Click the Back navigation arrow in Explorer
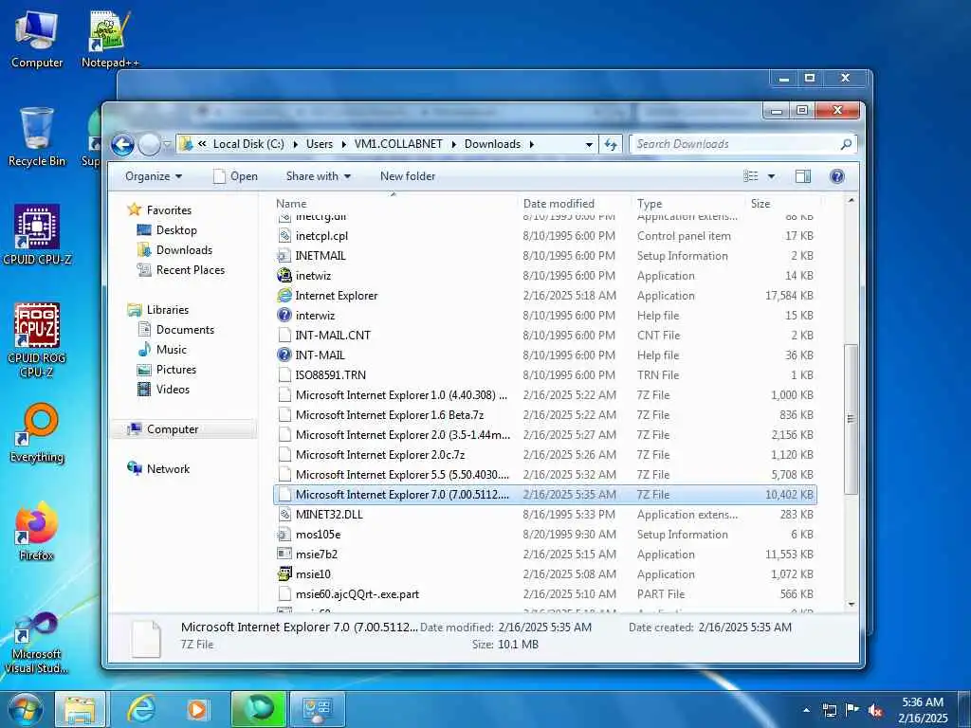The image size is (971, 728). click(122, 145)
